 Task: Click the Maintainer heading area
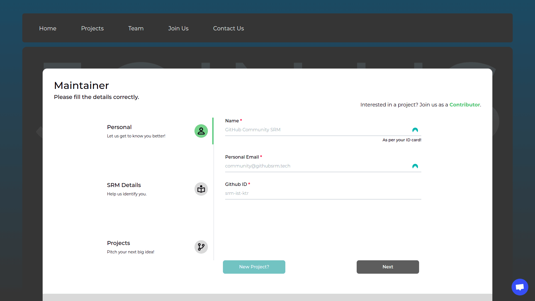[x=81, y=85]
